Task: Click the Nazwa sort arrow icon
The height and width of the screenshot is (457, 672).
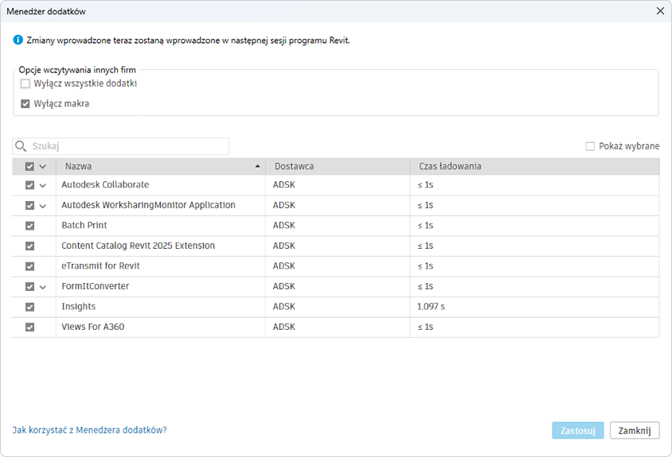Action: tap(257, 167)
